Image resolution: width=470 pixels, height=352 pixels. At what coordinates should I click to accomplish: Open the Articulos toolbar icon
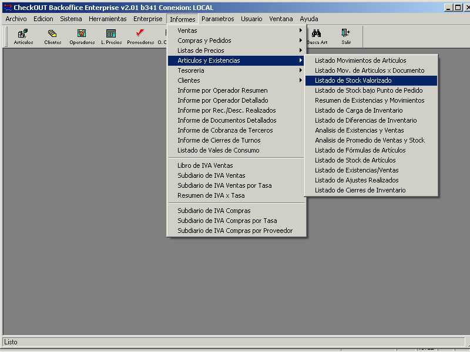pos(23,37)
